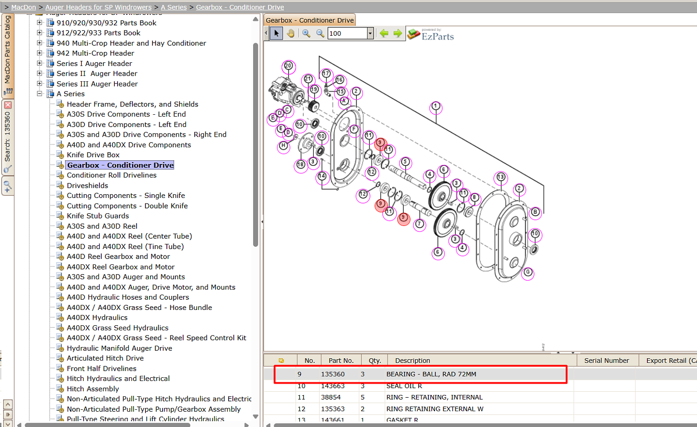This screenshot has width=697, height=427.
Task: Close the Search: 135360 tab
Action: [8, 105]
